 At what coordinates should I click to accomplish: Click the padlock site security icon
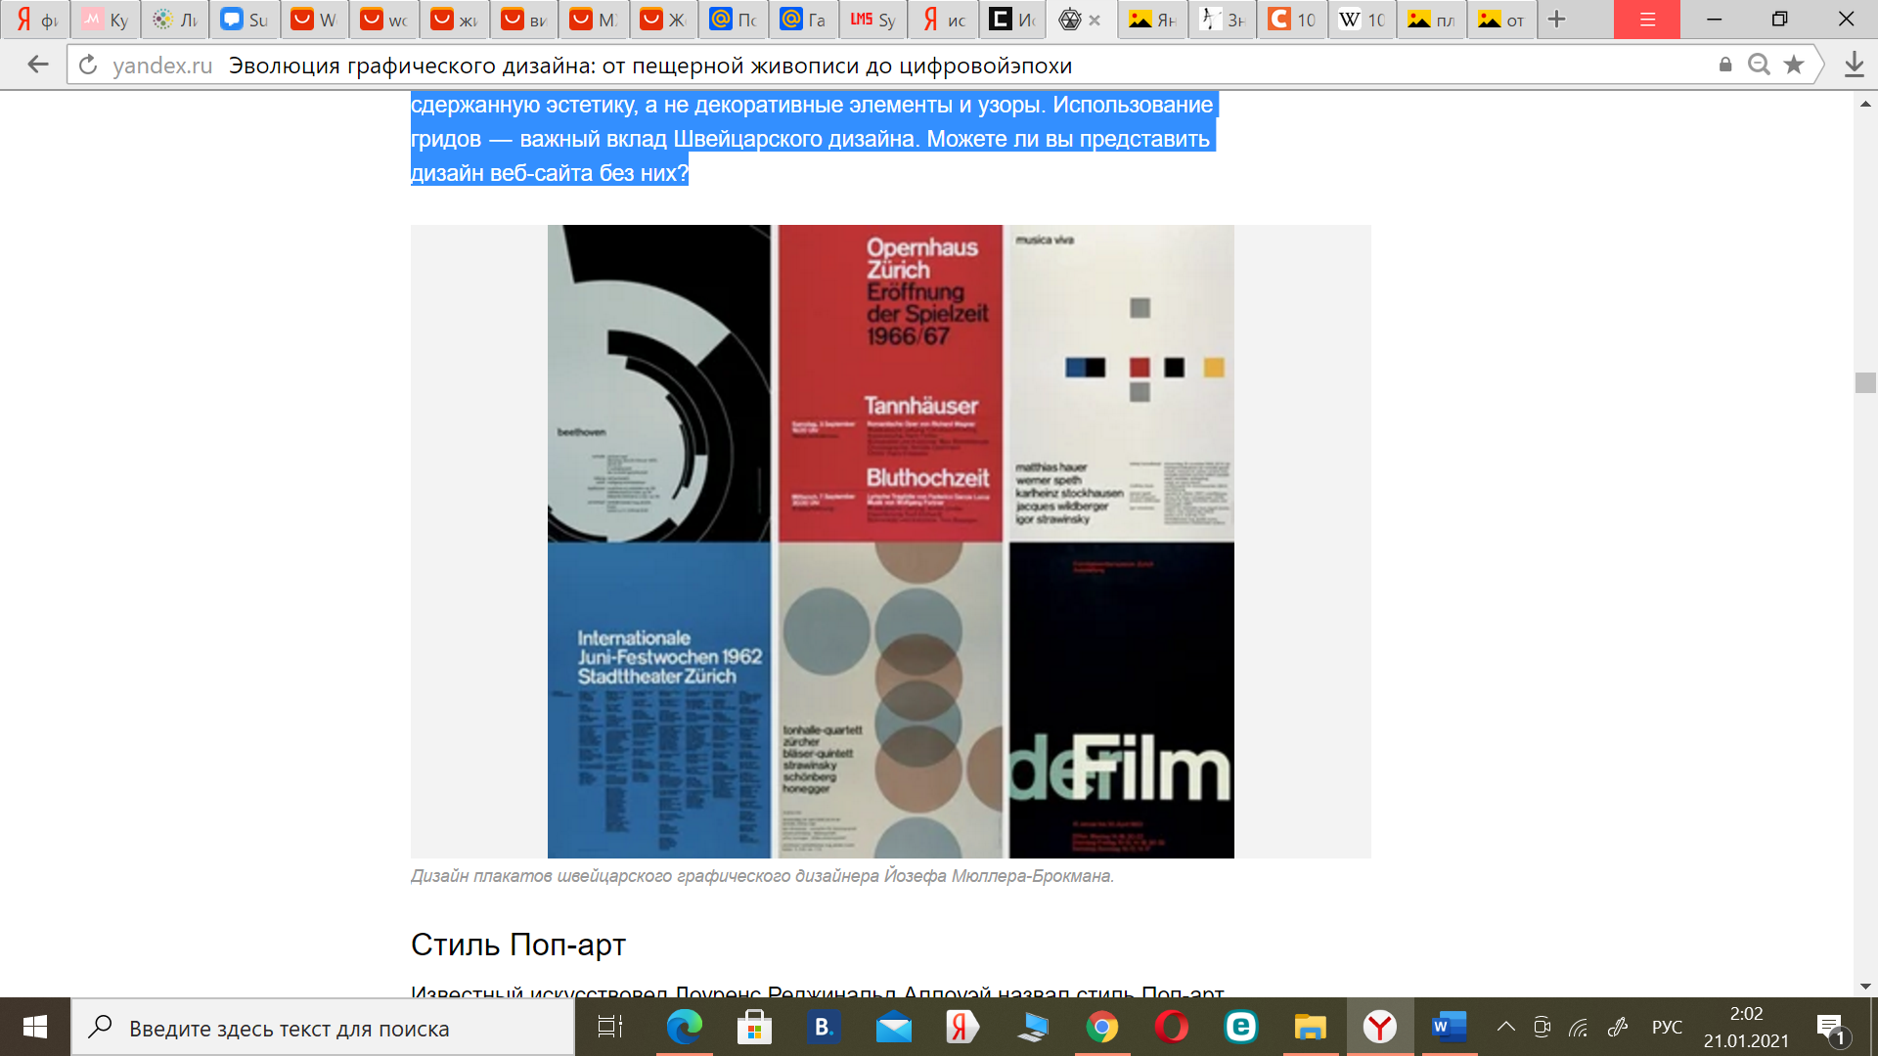click(1725, 65)
